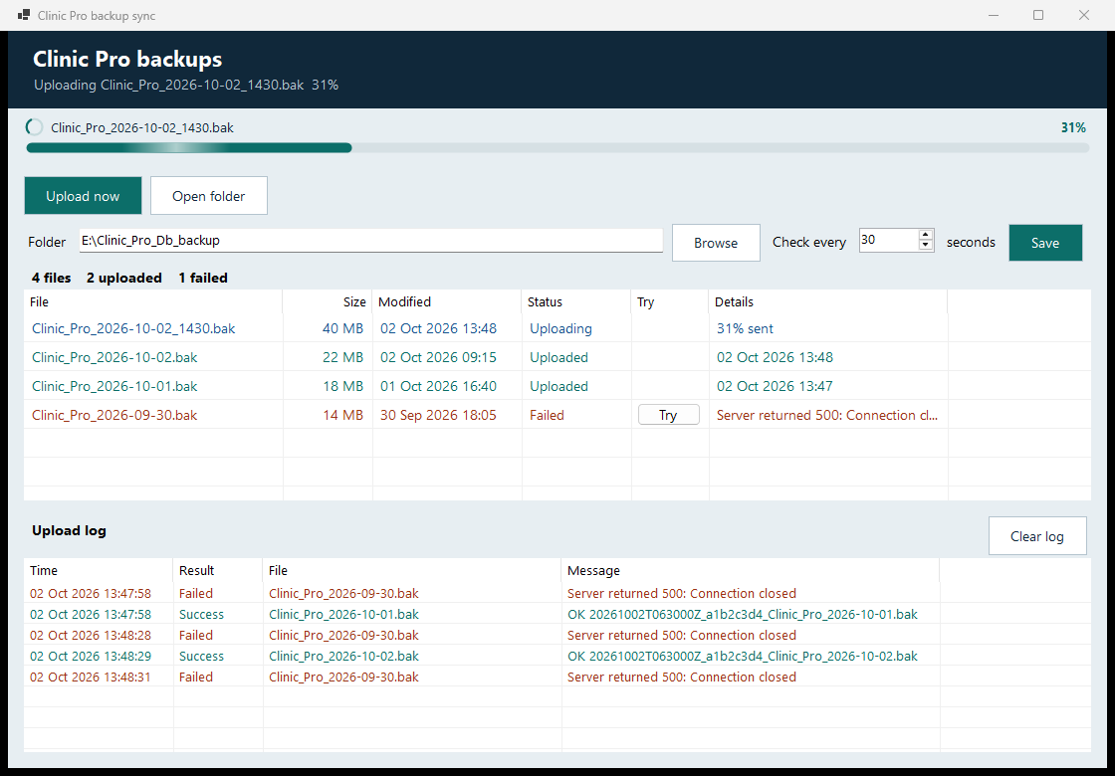Sort the upload log by Result column
Screen dimensions: 1115x776
point(218,571)
